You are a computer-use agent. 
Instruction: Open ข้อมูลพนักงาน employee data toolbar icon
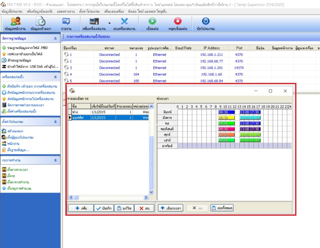tap(15, 21)
